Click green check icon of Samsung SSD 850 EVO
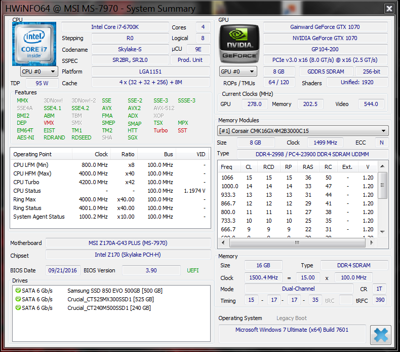The width and height of the screenshot is (400, 352). [x=18, y=291]
